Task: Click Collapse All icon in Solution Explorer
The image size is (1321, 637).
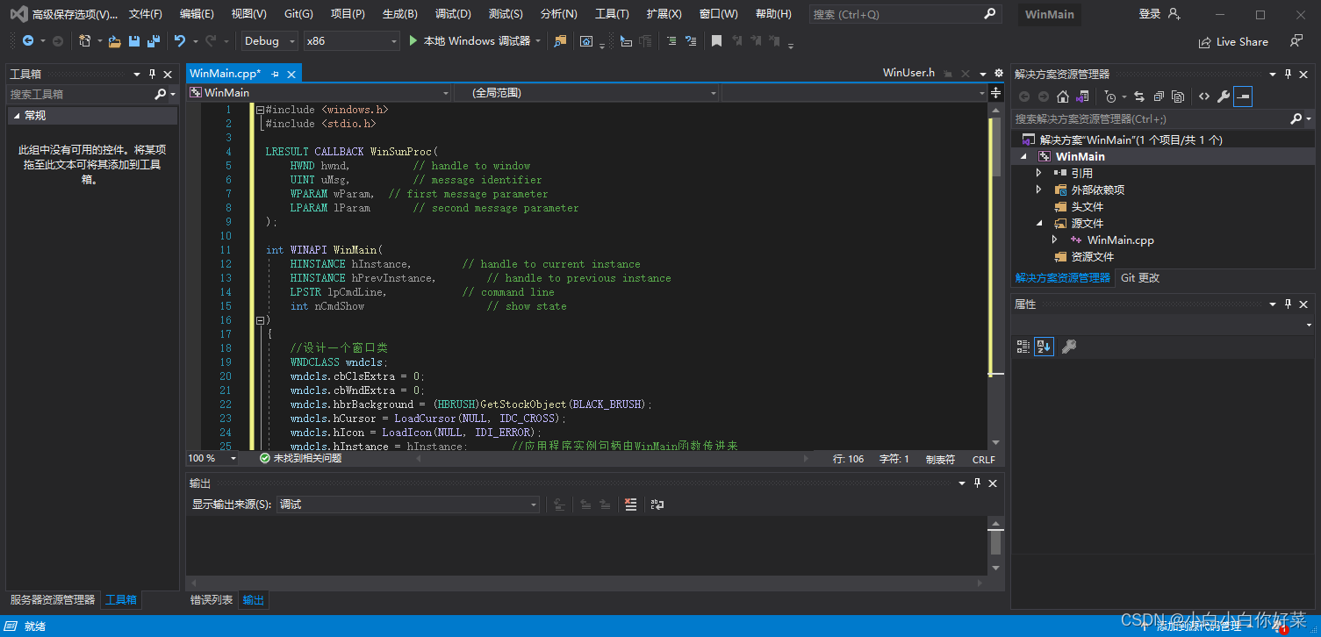Action: point(1159,97)
